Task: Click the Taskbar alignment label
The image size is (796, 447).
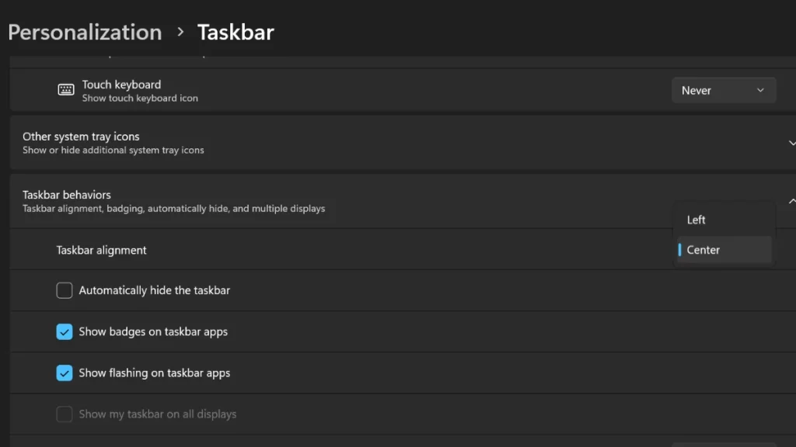Action: coord(101,250)
